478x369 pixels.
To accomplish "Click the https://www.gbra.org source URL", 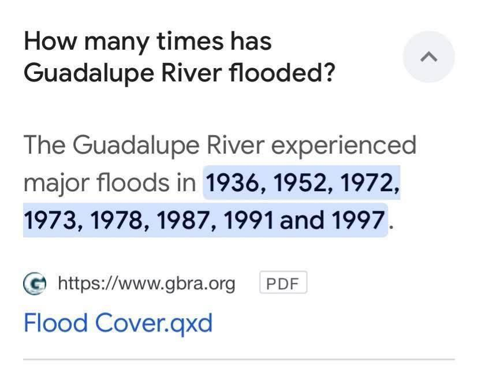I will pyautogui.click(x=147, y=283).
